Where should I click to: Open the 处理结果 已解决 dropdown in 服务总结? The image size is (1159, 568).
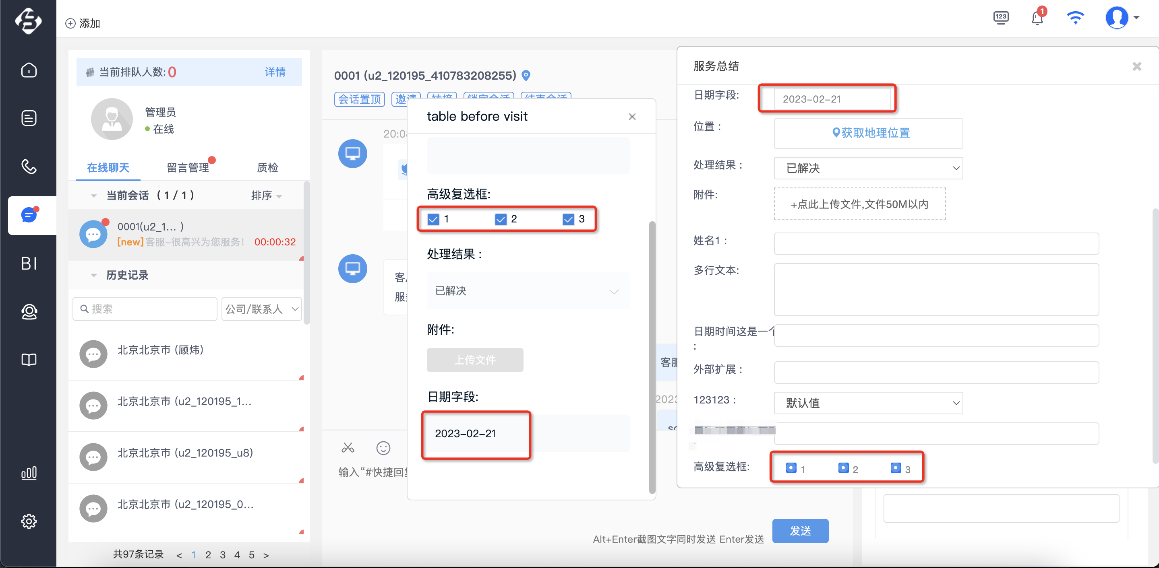coord(868,168)
